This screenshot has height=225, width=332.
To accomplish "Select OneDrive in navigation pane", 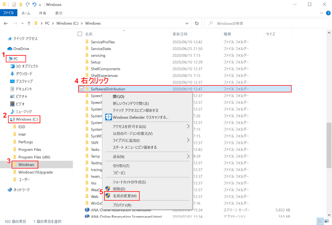I will click(x=18, y=49).
